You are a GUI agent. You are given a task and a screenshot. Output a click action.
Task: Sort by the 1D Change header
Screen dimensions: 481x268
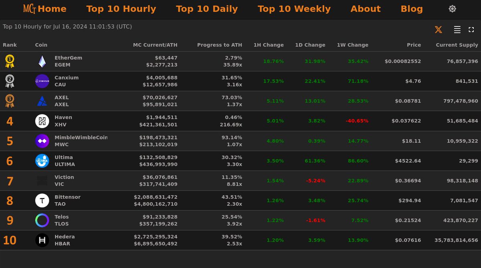[310, 45]
